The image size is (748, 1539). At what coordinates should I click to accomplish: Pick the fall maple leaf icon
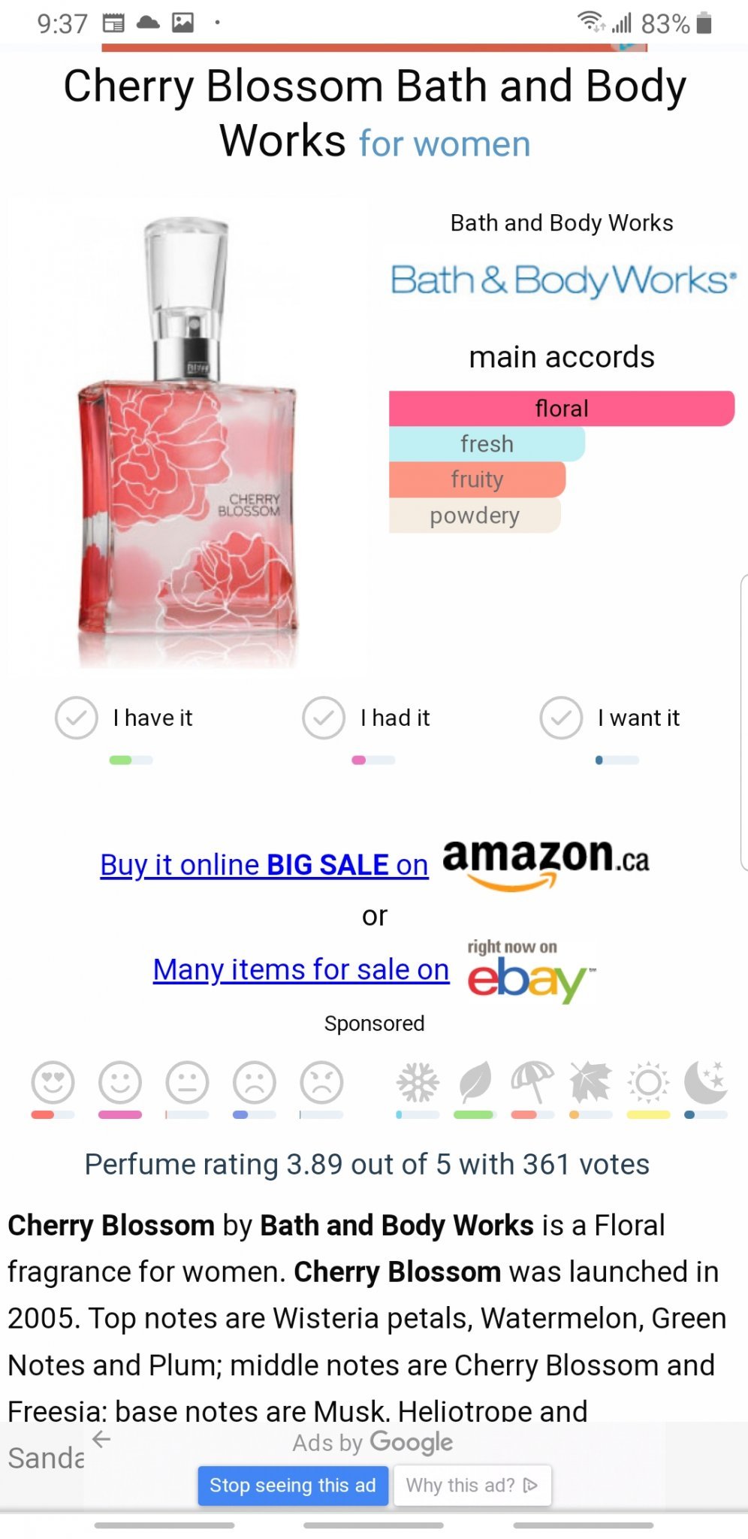590,1082
